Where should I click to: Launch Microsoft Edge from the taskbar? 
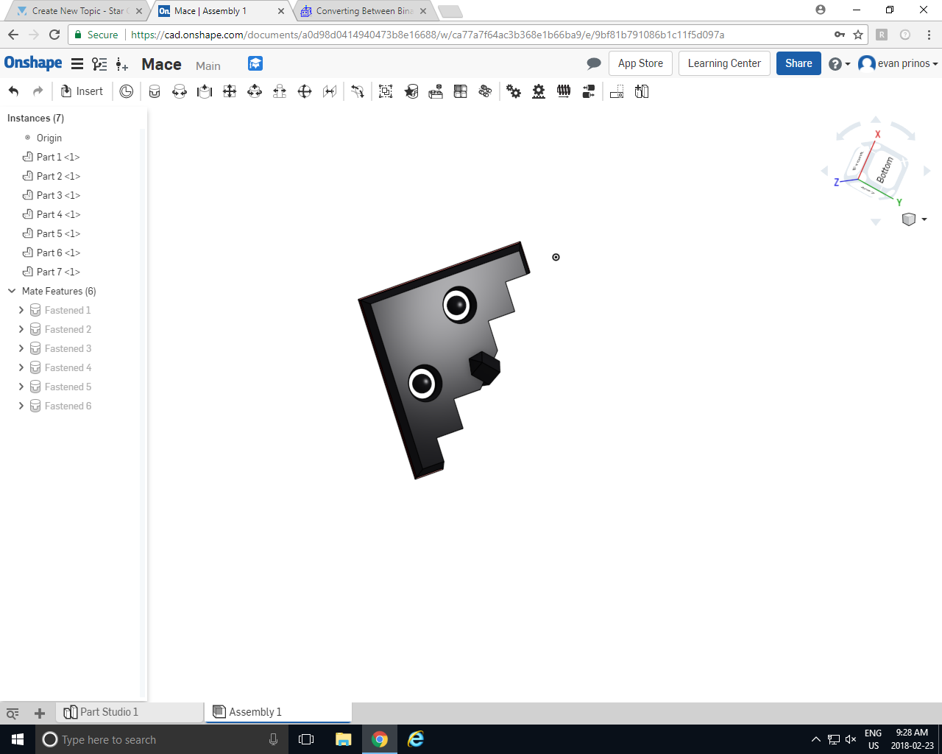tap(415, 739)
